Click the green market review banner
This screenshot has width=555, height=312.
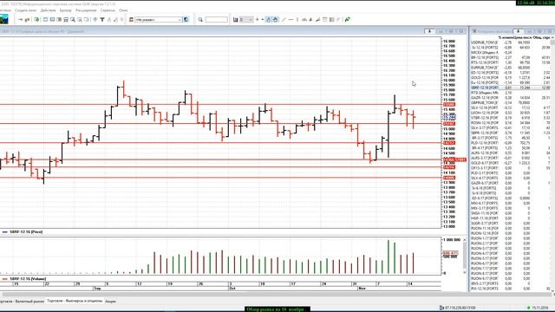[x=277, y=309]
